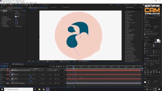This screenshot has width=162, height=91.
Task: Click the time ruler playhead marker
Action: tap(73, 67)
